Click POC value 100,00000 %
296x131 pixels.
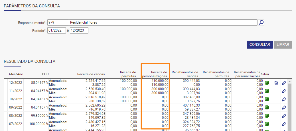(39, 124)
